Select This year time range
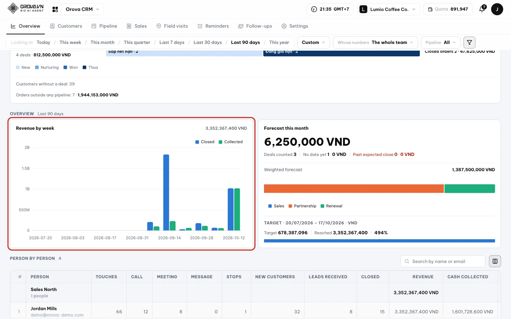This screenshot has height=319, width=511. coord(279,43)
